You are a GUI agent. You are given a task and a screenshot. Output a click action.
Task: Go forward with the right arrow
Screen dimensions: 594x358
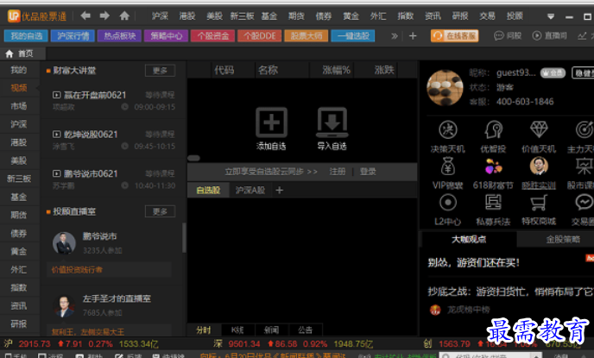point(104,16)
